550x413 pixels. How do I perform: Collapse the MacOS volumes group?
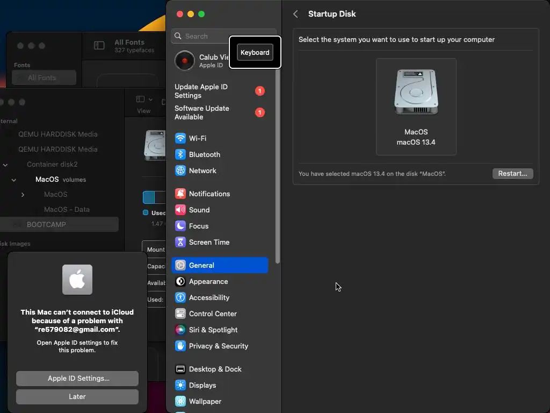pos(13,180)
